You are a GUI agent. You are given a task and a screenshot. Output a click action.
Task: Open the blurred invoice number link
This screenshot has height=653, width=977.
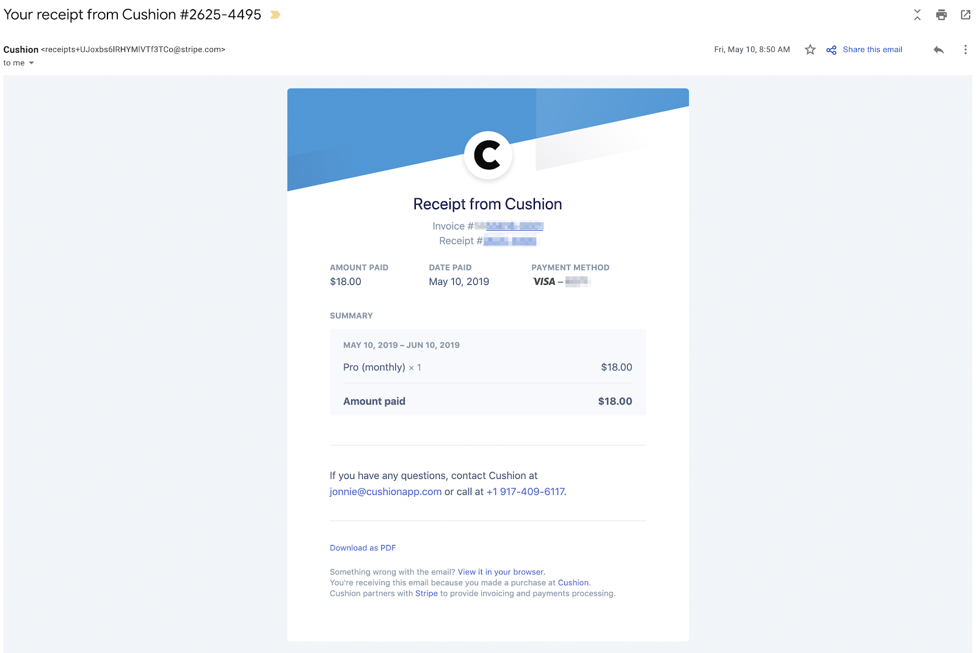point(509,226)
